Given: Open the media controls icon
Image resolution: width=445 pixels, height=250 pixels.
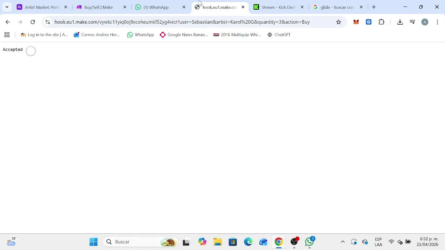Looking at the screenshot, I should pyautogui.click(x=412, y=22).
